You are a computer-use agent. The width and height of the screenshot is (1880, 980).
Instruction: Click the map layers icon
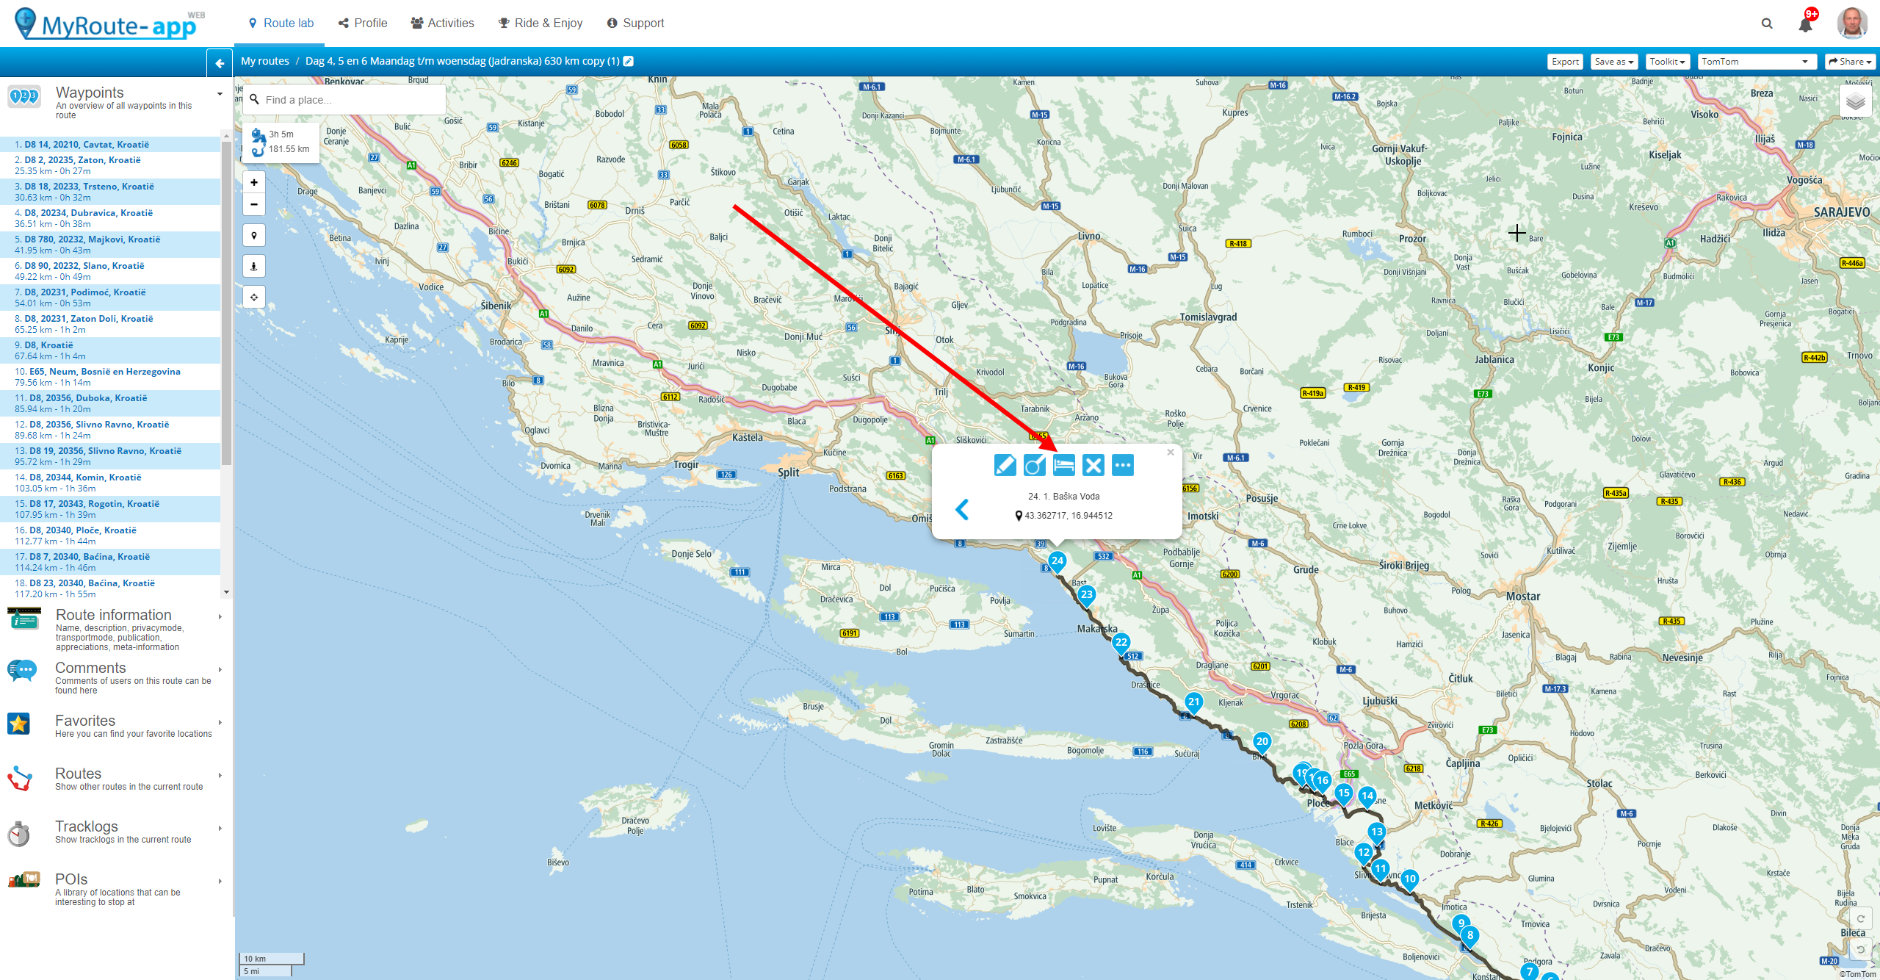(x=1855, y=102)
